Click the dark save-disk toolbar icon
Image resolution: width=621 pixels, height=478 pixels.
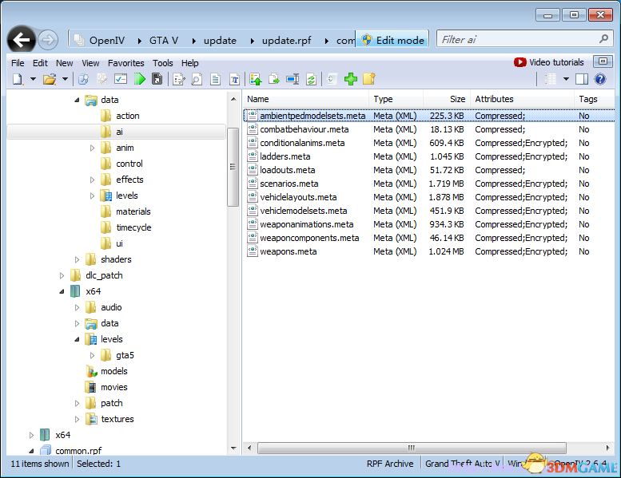pos(157,79)
